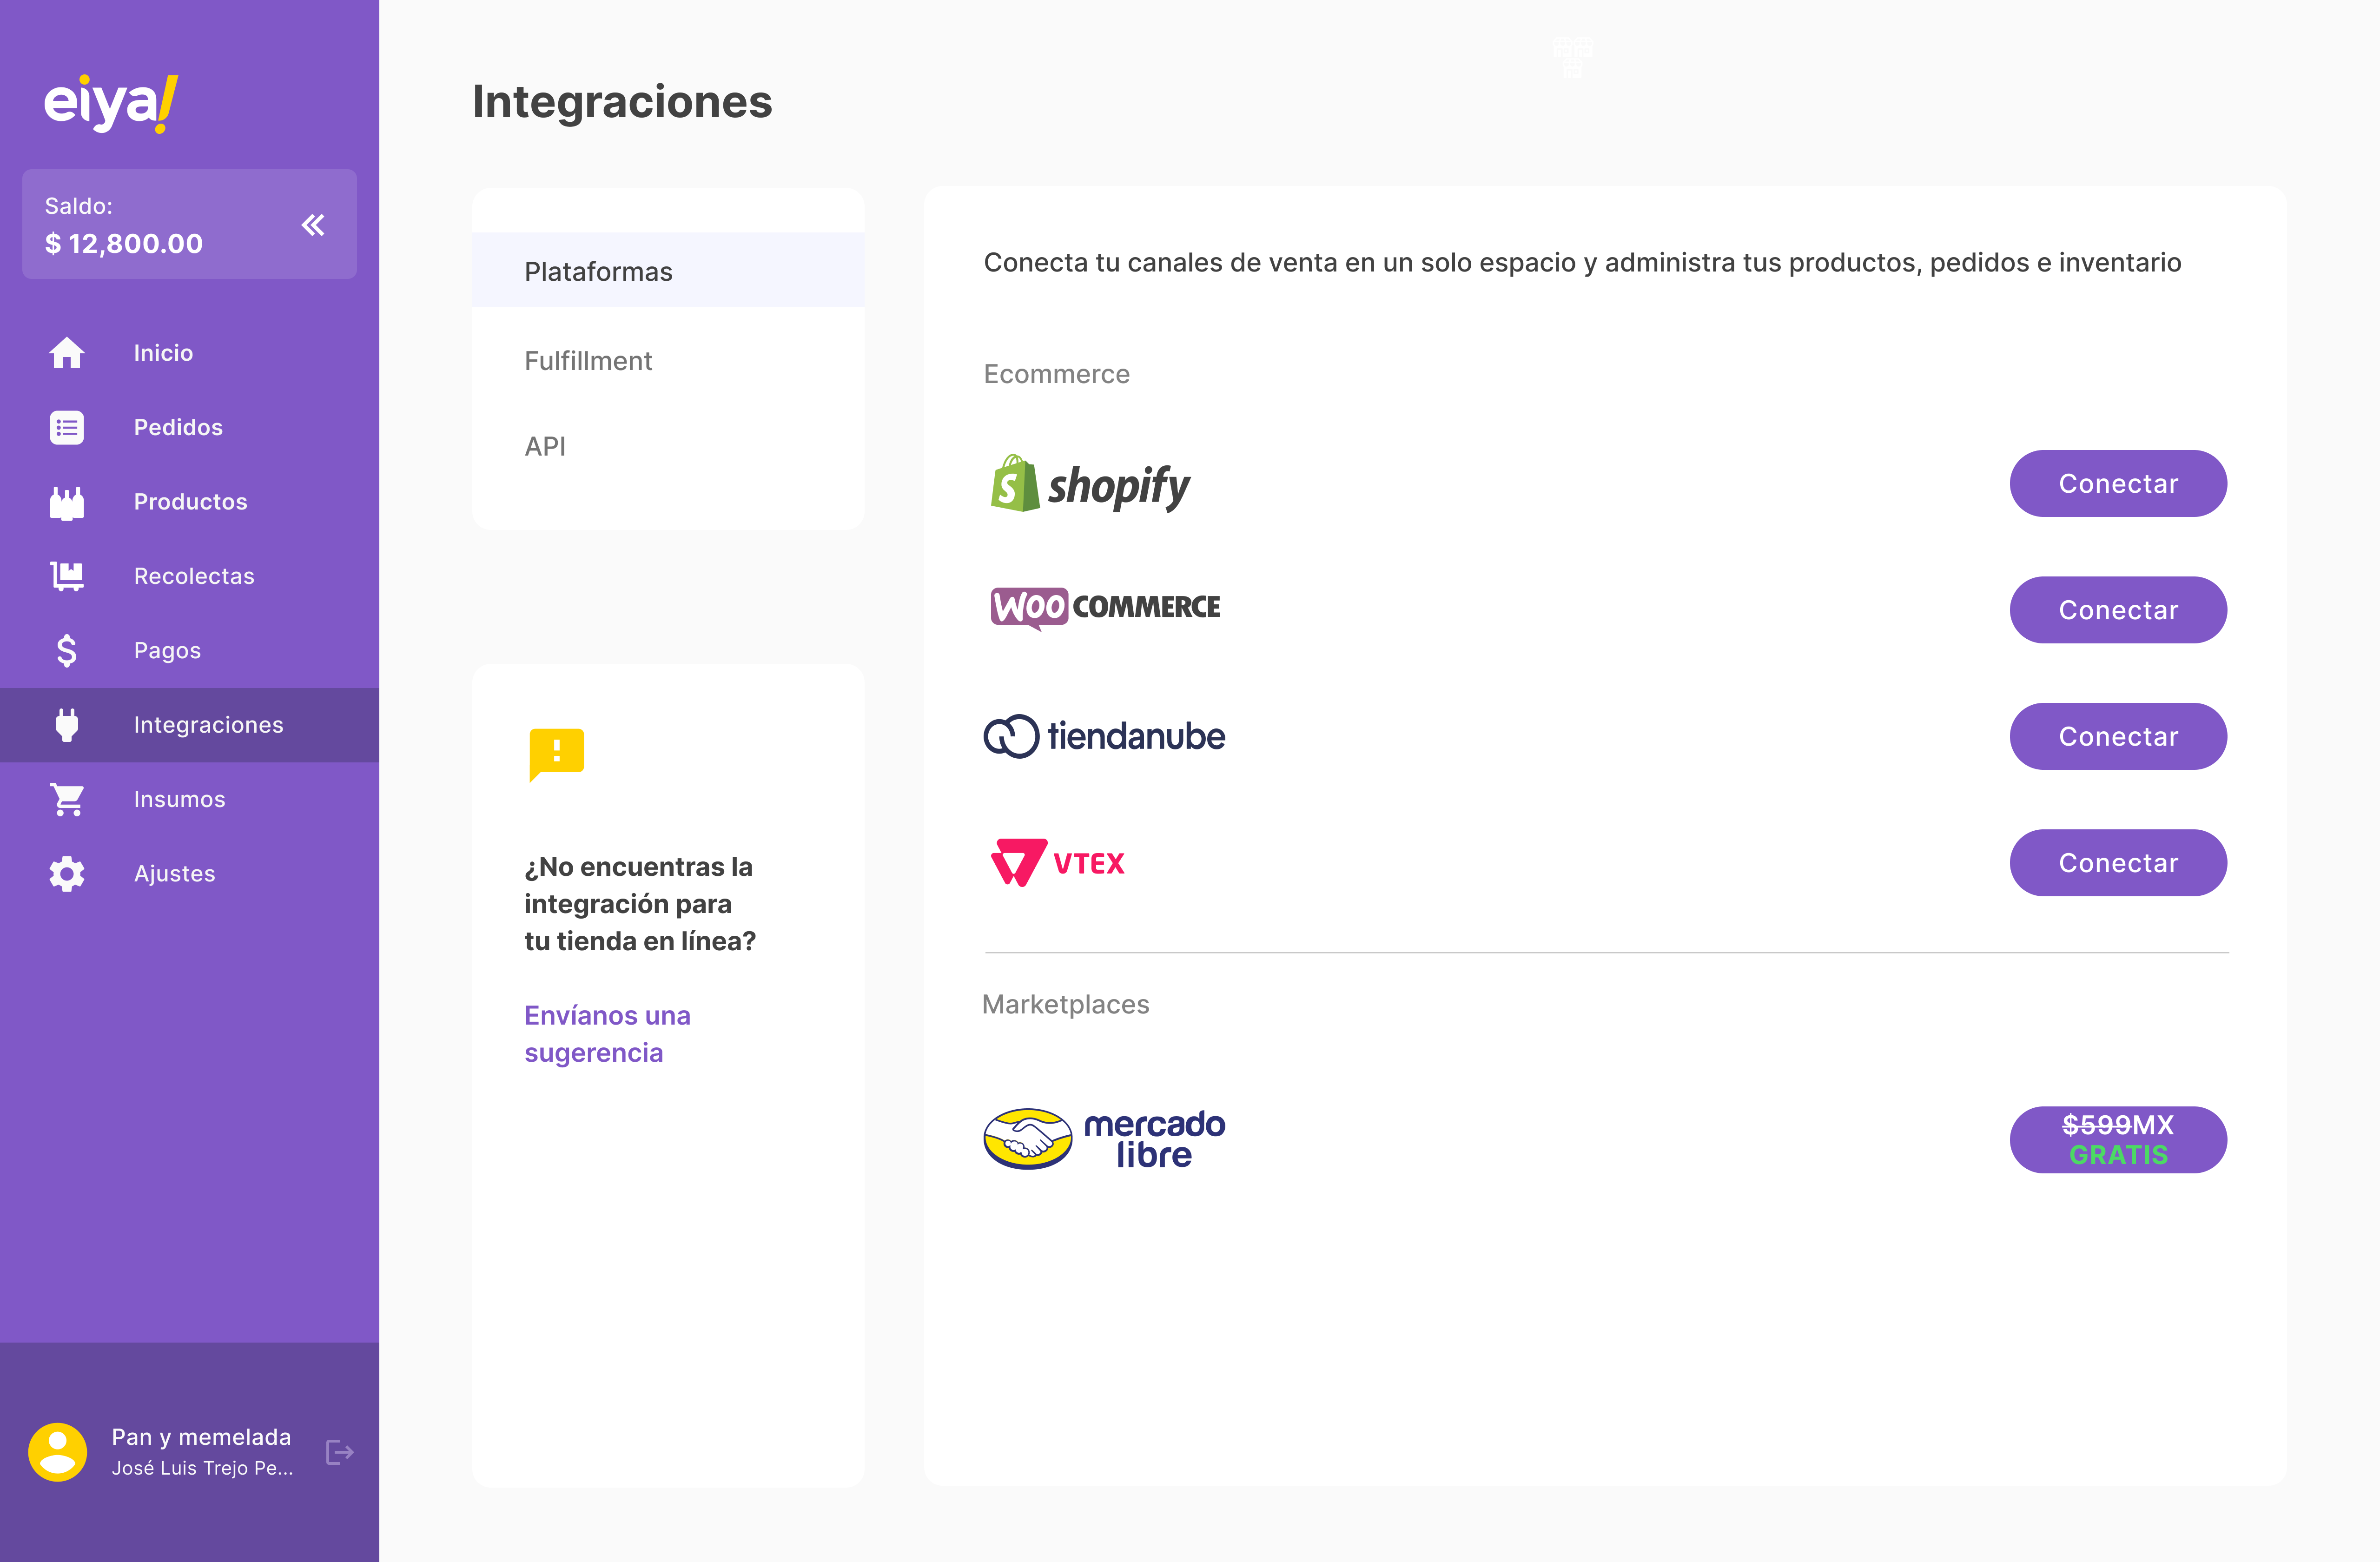Click the Mercado Libre logo
The height and width of the screenshot is (1562, 2380).
[x=1105, y=1139]
